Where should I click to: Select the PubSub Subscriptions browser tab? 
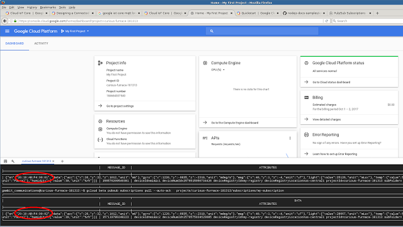pos(350,13)
